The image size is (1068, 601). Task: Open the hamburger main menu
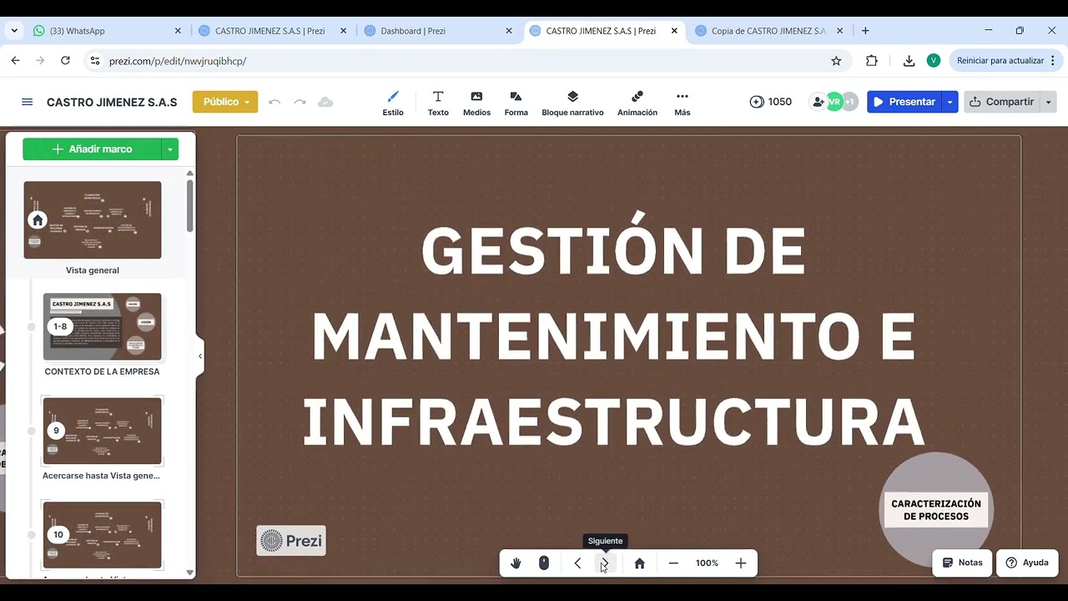point(27,102)
